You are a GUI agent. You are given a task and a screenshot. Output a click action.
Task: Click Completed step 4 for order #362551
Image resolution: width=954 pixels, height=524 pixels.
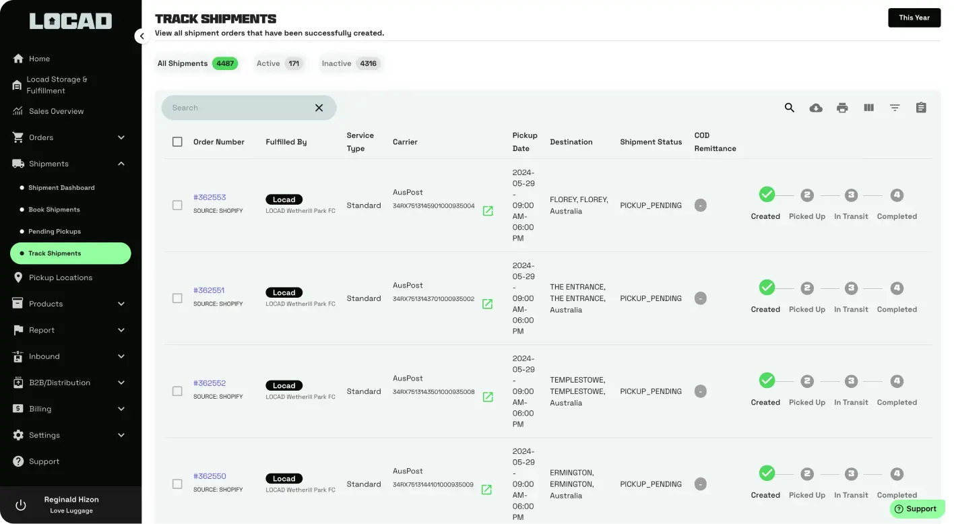897,288
